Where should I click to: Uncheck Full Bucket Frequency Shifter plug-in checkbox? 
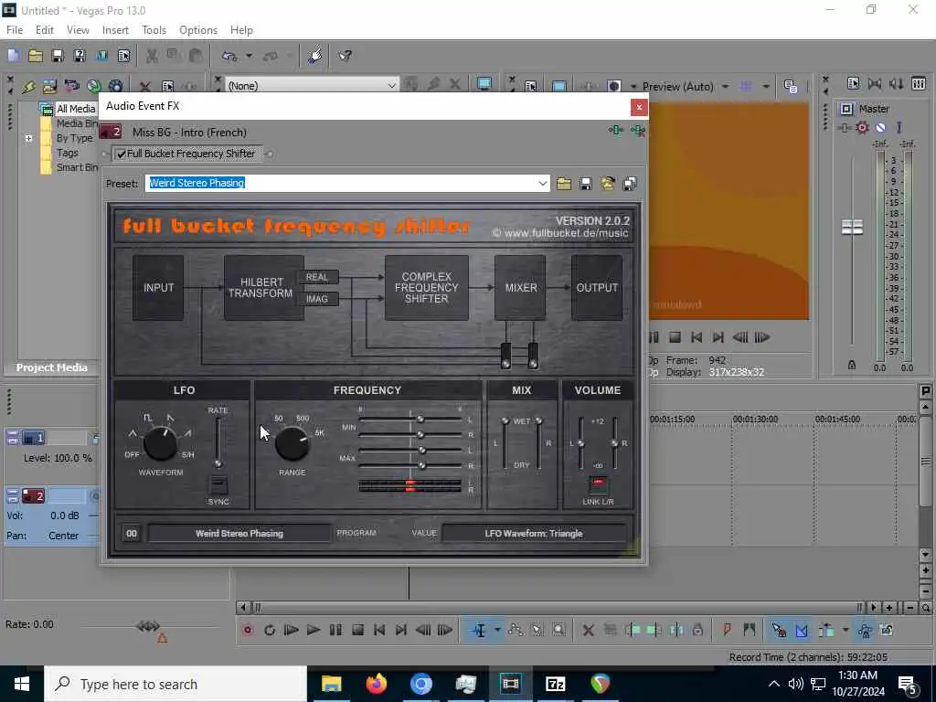point(122,154)
